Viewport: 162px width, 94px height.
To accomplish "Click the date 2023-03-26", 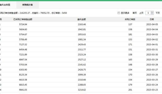I will (x=152, y=75).
